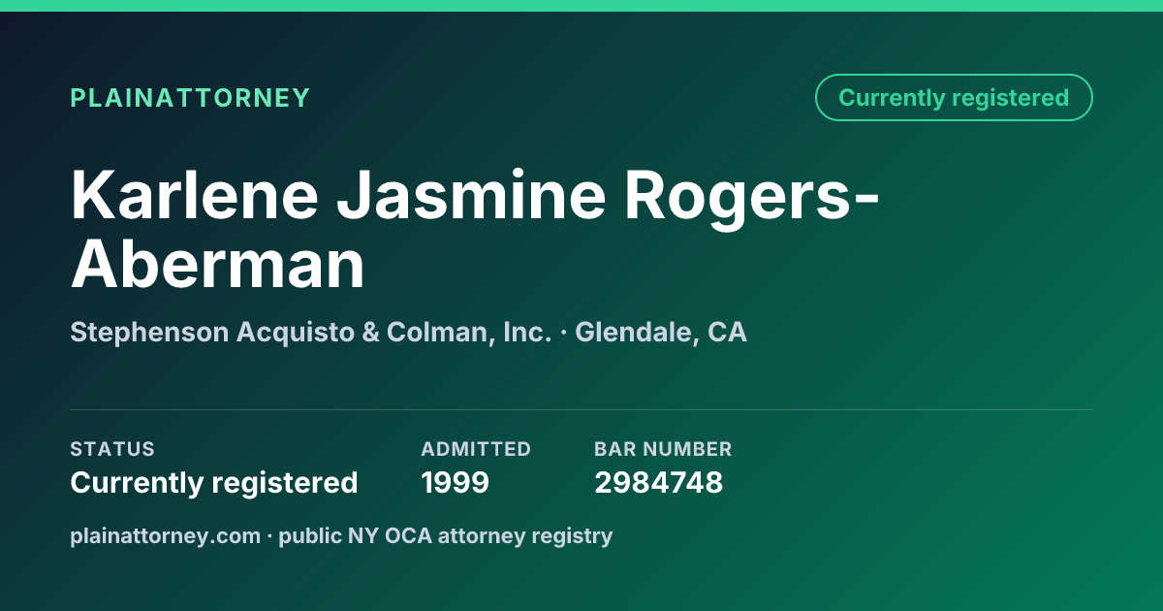Click public NY OCA attorney registry text

point(446,535)
